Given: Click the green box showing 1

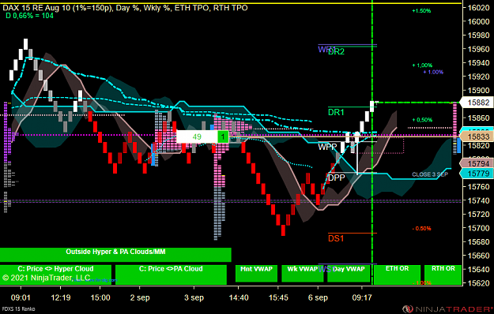Looking at the screenshot, I should point(223,136).
